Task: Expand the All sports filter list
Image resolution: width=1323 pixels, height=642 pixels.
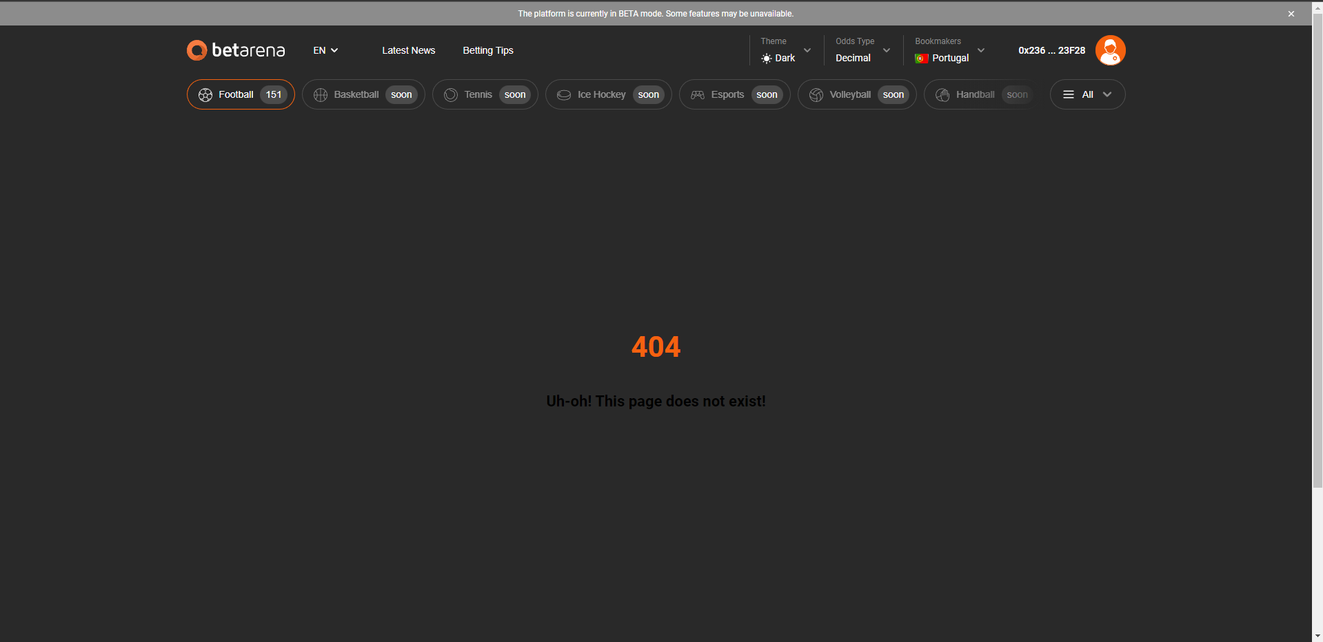Action: 1087,94
